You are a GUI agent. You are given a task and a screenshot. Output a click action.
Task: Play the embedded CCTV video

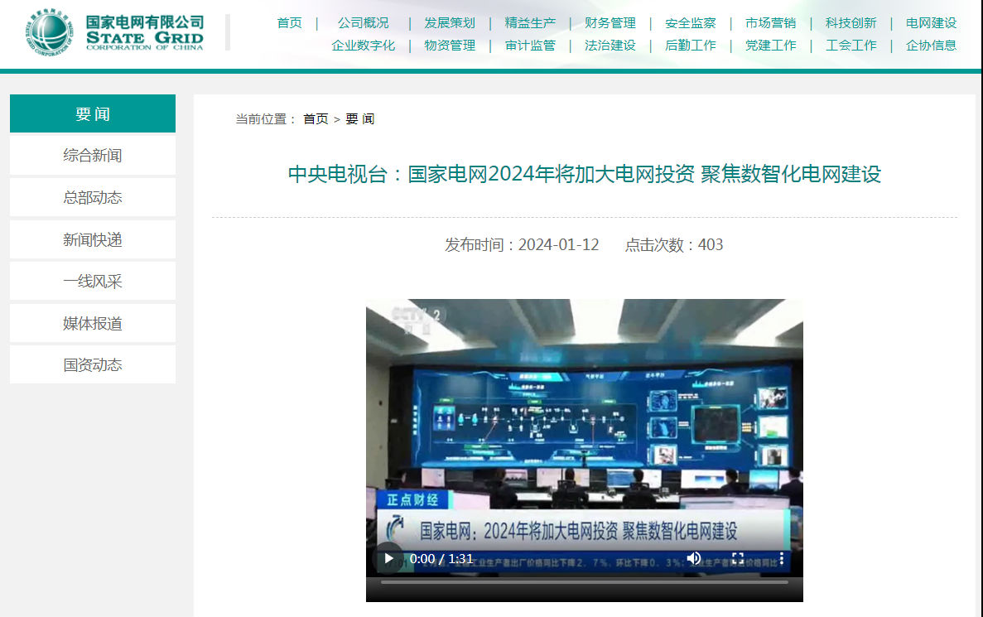point(388,559)
